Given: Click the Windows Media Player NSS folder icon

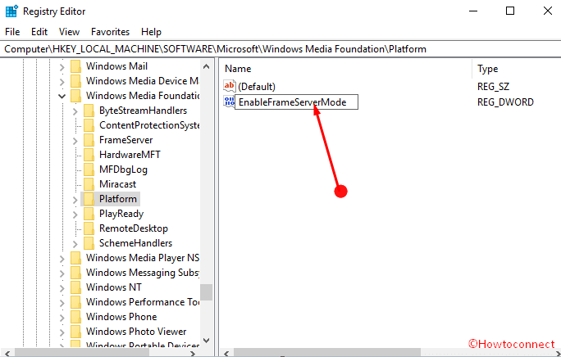Looking at the screenshot, I should pyautogui.click(x=75, y=258).
